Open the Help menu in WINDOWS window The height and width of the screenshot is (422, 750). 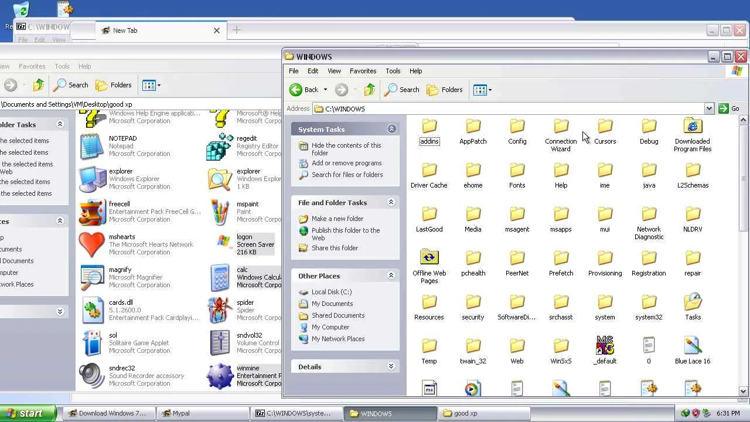point(415,71)
